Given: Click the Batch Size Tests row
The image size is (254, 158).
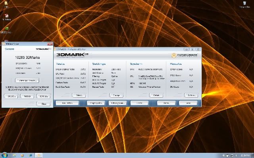Looking at the screenshot, I should (71, 87).
